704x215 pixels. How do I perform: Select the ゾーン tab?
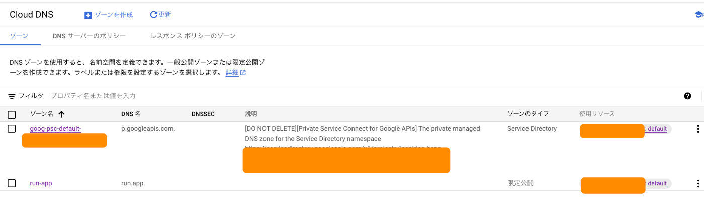pyautogui.click(x=19, y=36)
